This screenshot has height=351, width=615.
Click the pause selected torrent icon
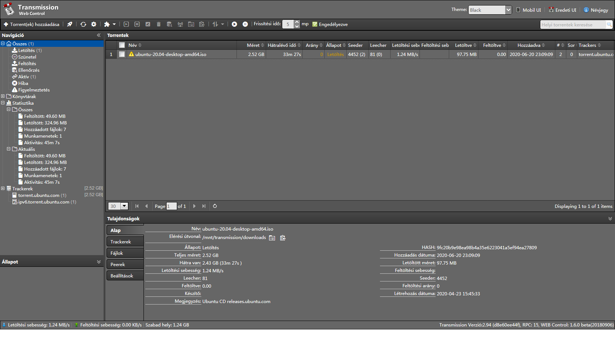pos(137,25)
